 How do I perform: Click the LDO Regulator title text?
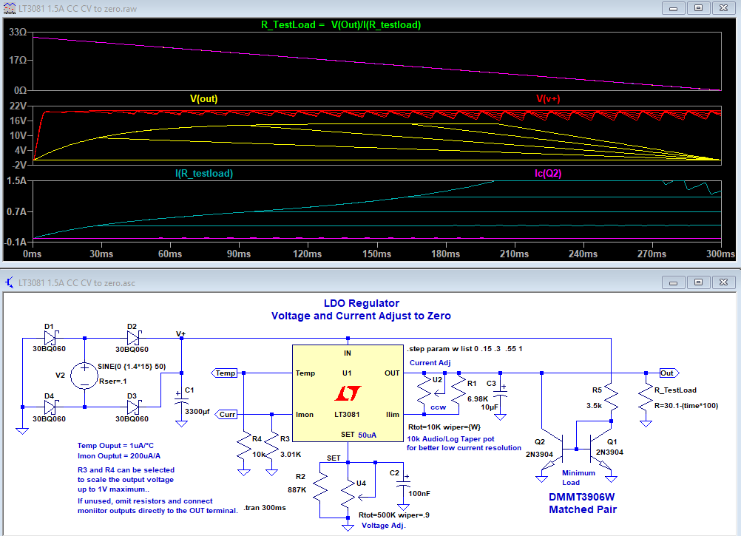coord(362,303)
